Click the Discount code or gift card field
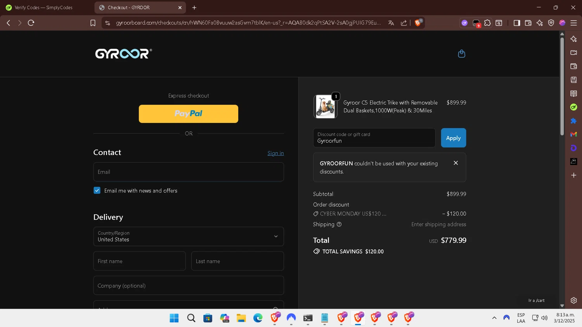The width and height of the screenshot is (582, 327). (x=374, y=138)
